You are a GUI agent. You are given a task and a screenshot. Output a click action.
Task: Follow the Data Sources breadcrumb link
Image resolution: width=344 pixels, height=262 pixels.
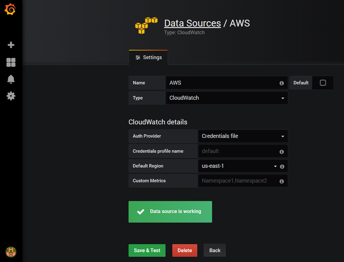192,23
